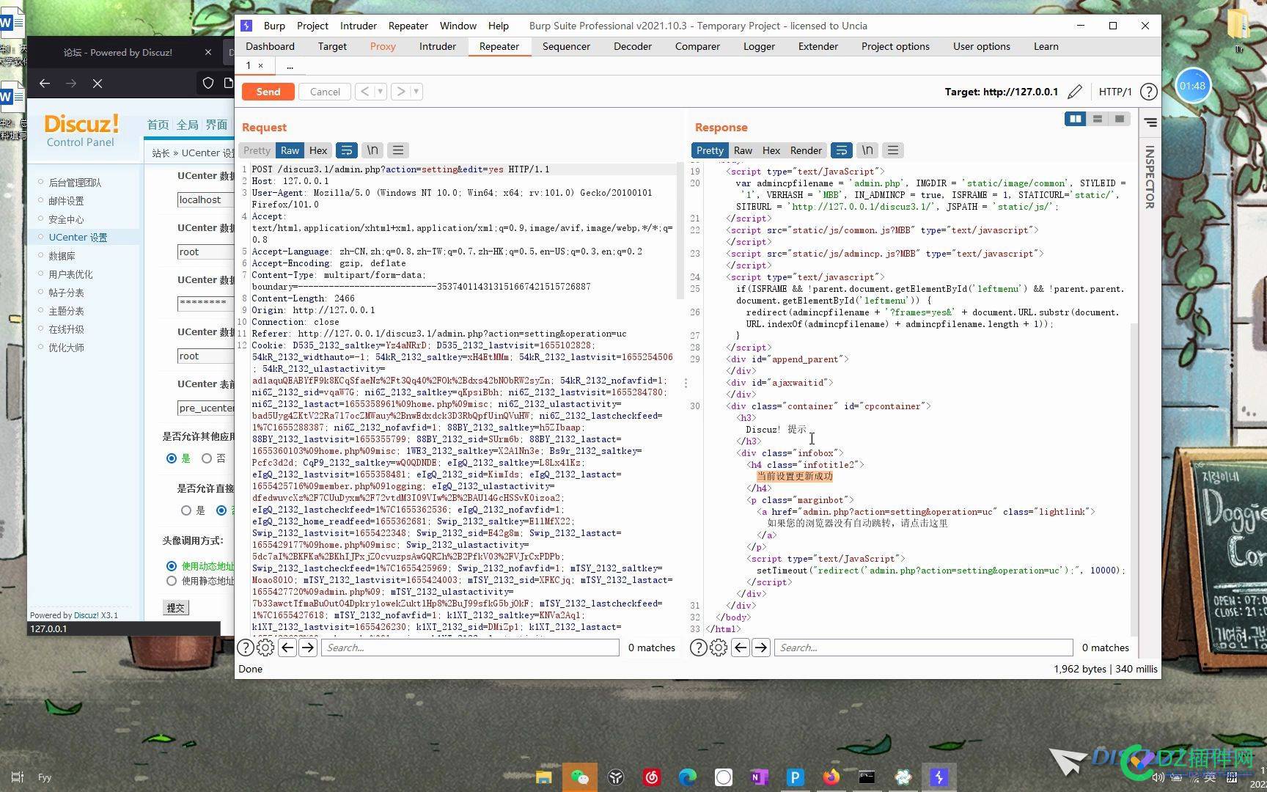Screen dimensions: 1267x792
Task: Click the localhost input field
Action: [206, 200]
